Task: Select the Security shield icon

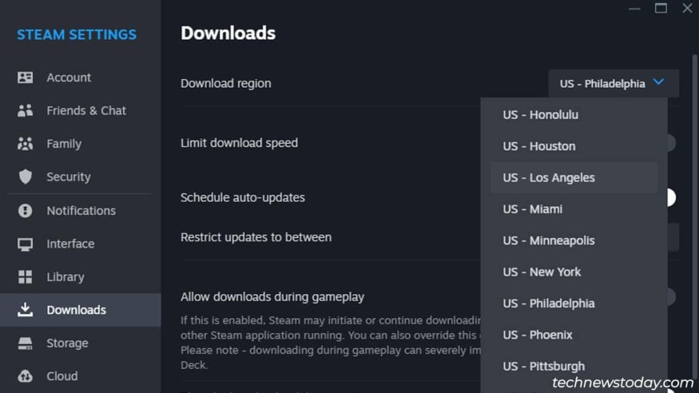Action: [25, 177]
